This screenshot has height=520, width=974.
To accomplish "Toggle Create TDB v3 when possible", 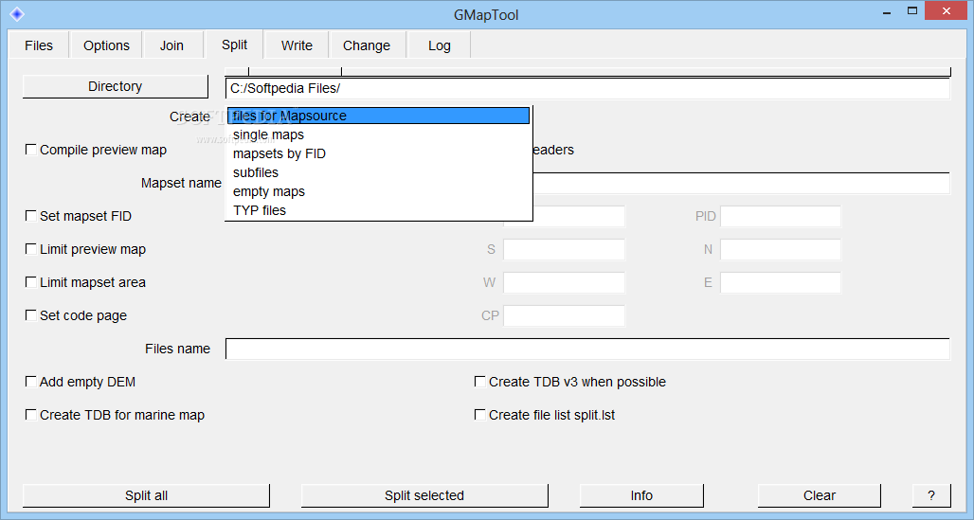I will click(479, 382).
